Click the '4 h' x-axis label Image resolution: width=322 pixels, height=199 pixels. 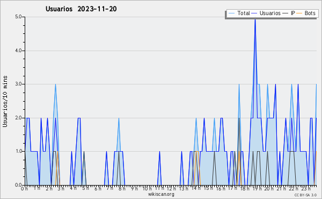[x=73, y=188]
